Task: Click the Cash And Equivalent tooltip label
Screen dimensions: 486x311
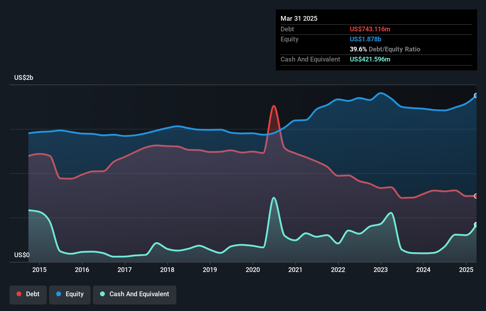Action: tap(310, 59)
